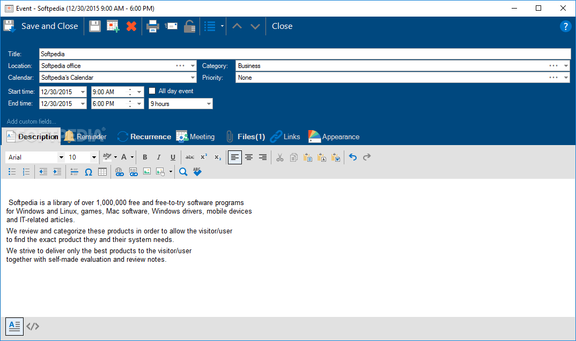Undo the last edit

click(353, 157)
